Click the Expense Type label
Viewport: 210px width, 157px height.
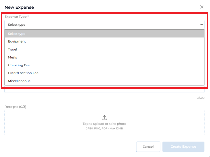click(16, 17)
